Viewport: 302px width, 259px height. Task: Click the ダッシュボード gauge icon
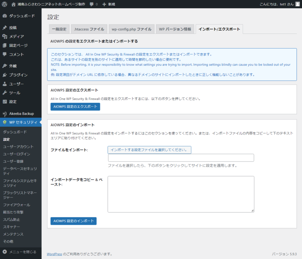coord(5,16)
